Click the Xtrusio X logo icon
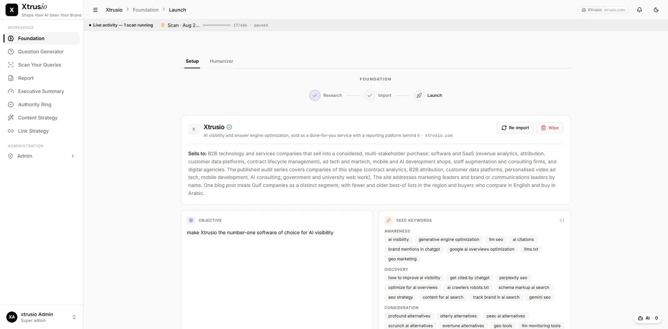Image resolution: width=668 pixels, height=329 pixels. pyautogui.click(x=12, y=10)
